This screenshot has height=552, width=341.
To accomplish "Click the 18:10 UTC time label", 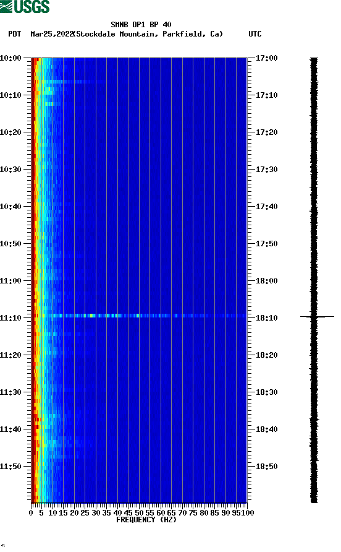I will coord(266,318).
